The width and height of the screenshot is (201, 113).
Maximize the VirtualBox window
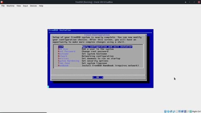[194, 2]
